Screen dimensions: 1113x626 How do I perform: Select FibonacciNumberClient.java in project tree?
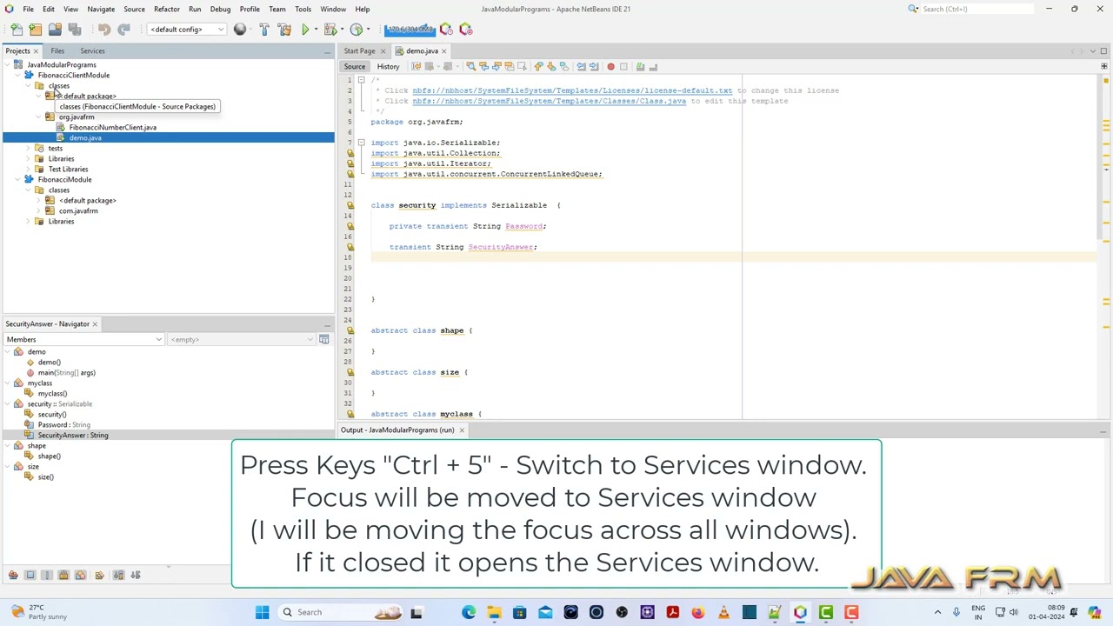pos(113,127)
